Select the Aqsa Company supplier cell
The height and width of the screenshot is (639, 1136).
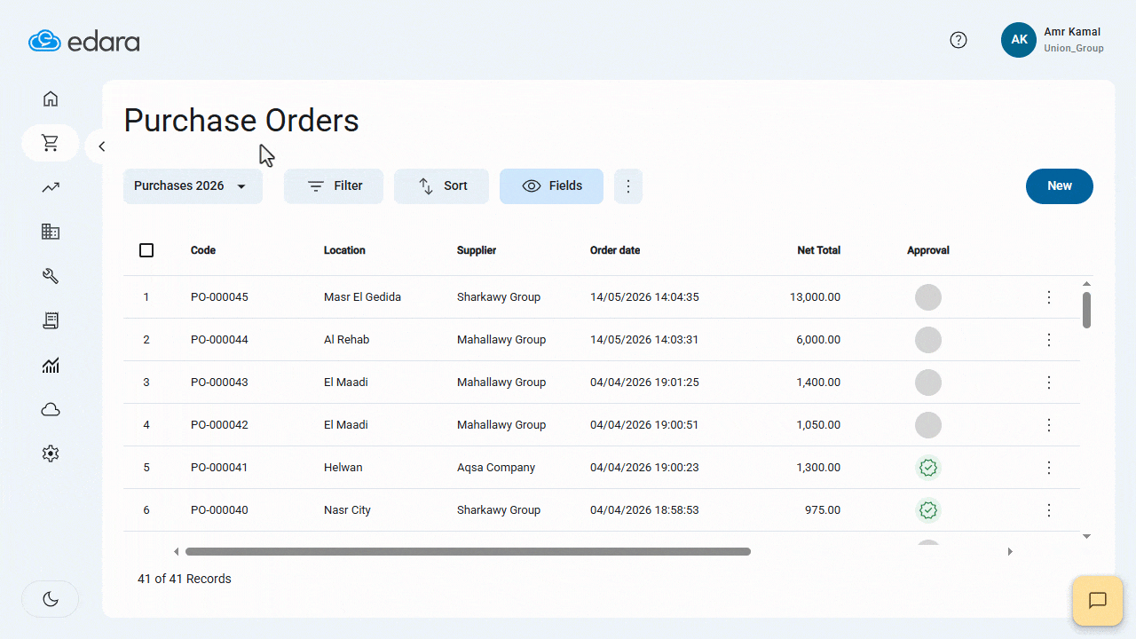coord(496,468)
